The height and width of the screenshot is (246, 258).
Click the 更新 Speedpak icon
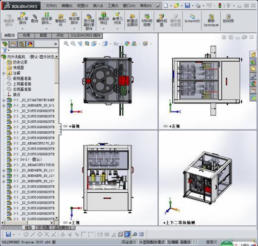(x=211, y=20)
